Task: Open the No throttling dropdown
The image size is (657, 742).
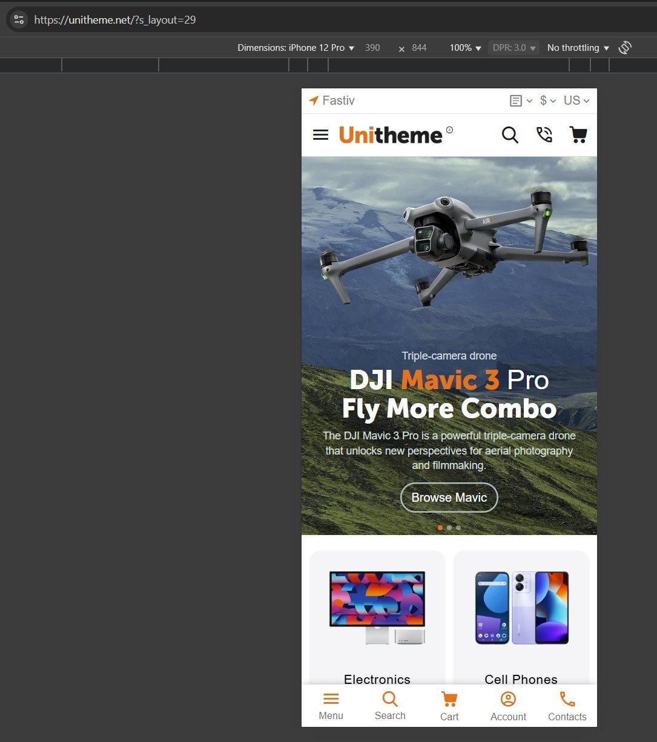Action: coord(578,48)
